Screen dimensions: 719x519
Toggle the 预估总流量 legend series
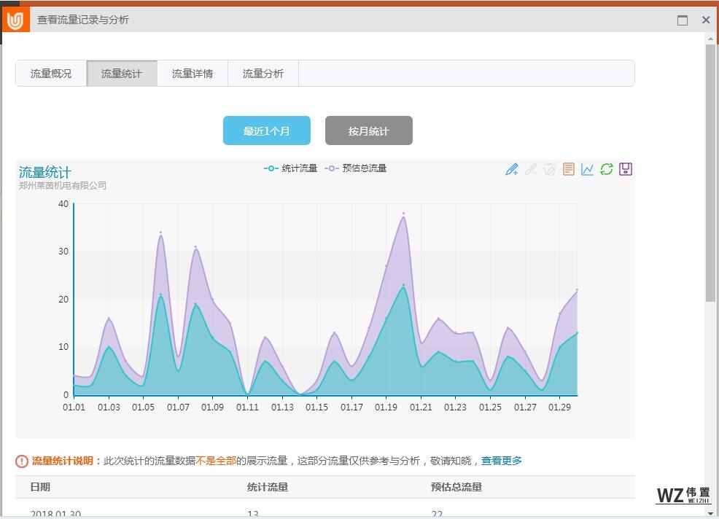pyautogui.click(x=356, y=168)
